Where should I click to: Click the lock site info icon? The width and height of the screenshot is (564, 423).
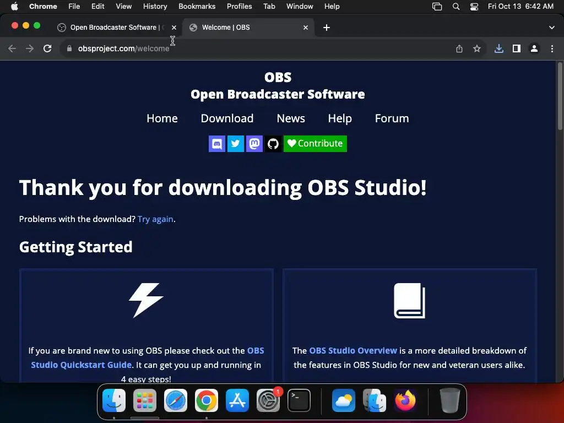(x=69, y=48)
